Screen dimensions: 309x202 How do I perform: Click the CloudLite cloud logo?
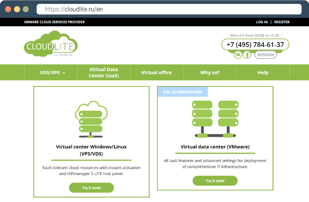pos(51,44)
